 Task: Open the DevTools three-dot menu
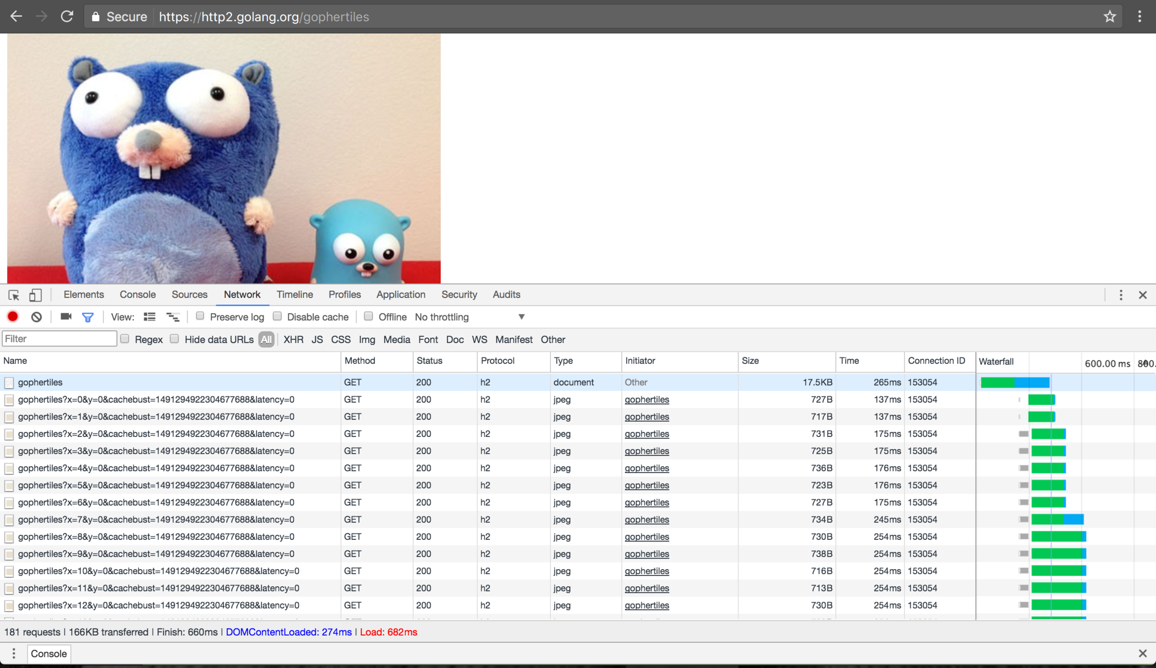[1121, 295]
